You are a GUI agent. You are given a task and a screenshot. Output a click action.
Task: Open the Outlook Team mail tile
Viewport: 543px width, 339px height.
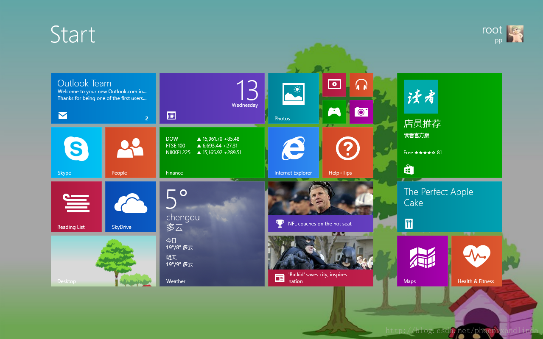pyautogui.click(x=104, y=98)
